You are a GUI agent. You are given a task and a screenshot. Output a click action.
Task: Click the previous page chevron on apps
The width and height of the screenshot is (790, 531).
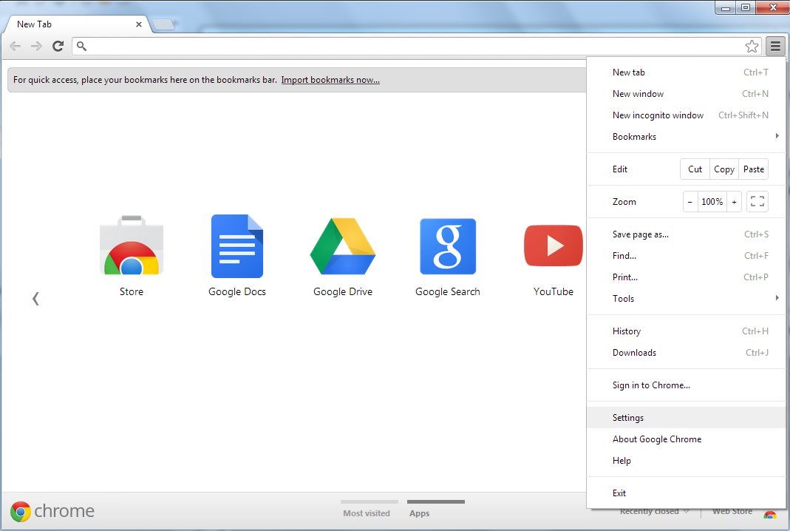click(35, 299)
